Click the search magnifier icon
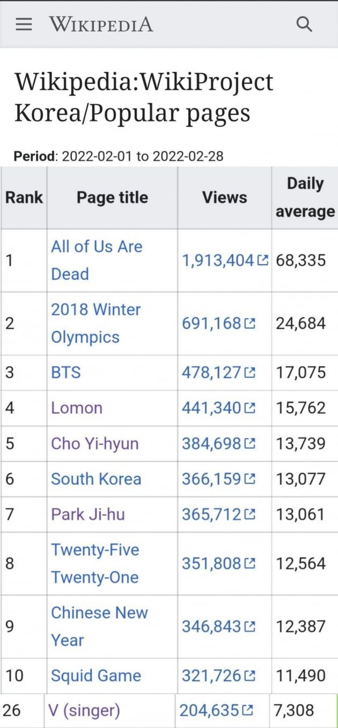Image resolution: width=338 pixels, height=728 pixels. 304,25
